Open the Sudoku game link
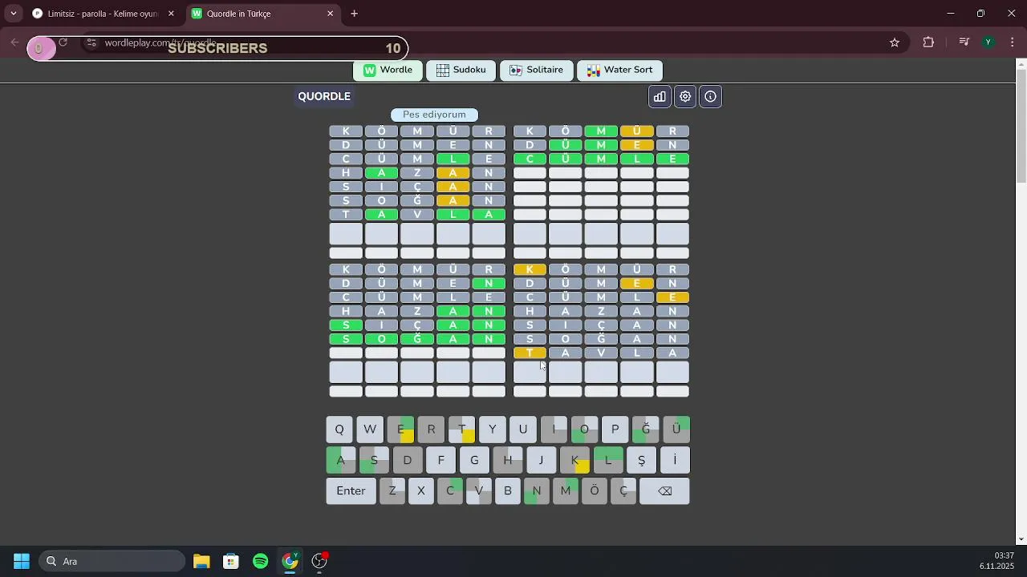The width and height of the screenshot is (1027, 577). tap(461, 70)
